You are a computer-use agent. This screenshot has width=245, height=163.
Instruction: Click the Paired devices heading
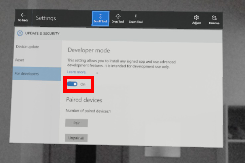coord(84,100)
